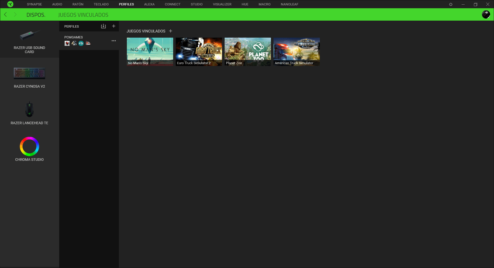The width and height of the screenshot is (494, 268).
Task: Open the Ratón tab
Action: 78,4
